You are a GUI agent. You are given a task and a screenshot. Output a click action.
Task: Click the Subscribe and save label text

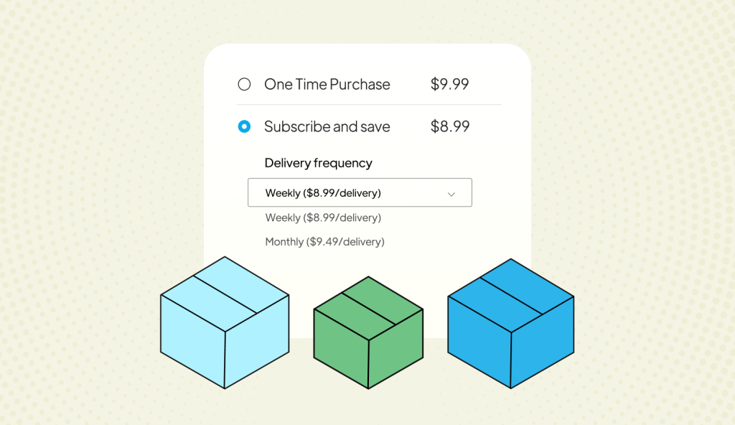coord(327,126)
